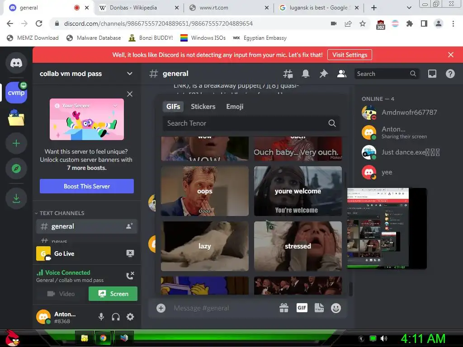This screenshot has width=463, height=347.
Task: Dismiss the server boost promo card
Action: [130, 94]
